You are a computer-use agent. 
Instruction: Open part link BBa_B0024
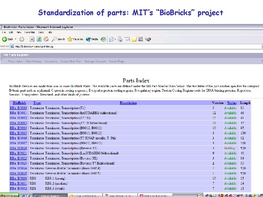click(18, 168)
